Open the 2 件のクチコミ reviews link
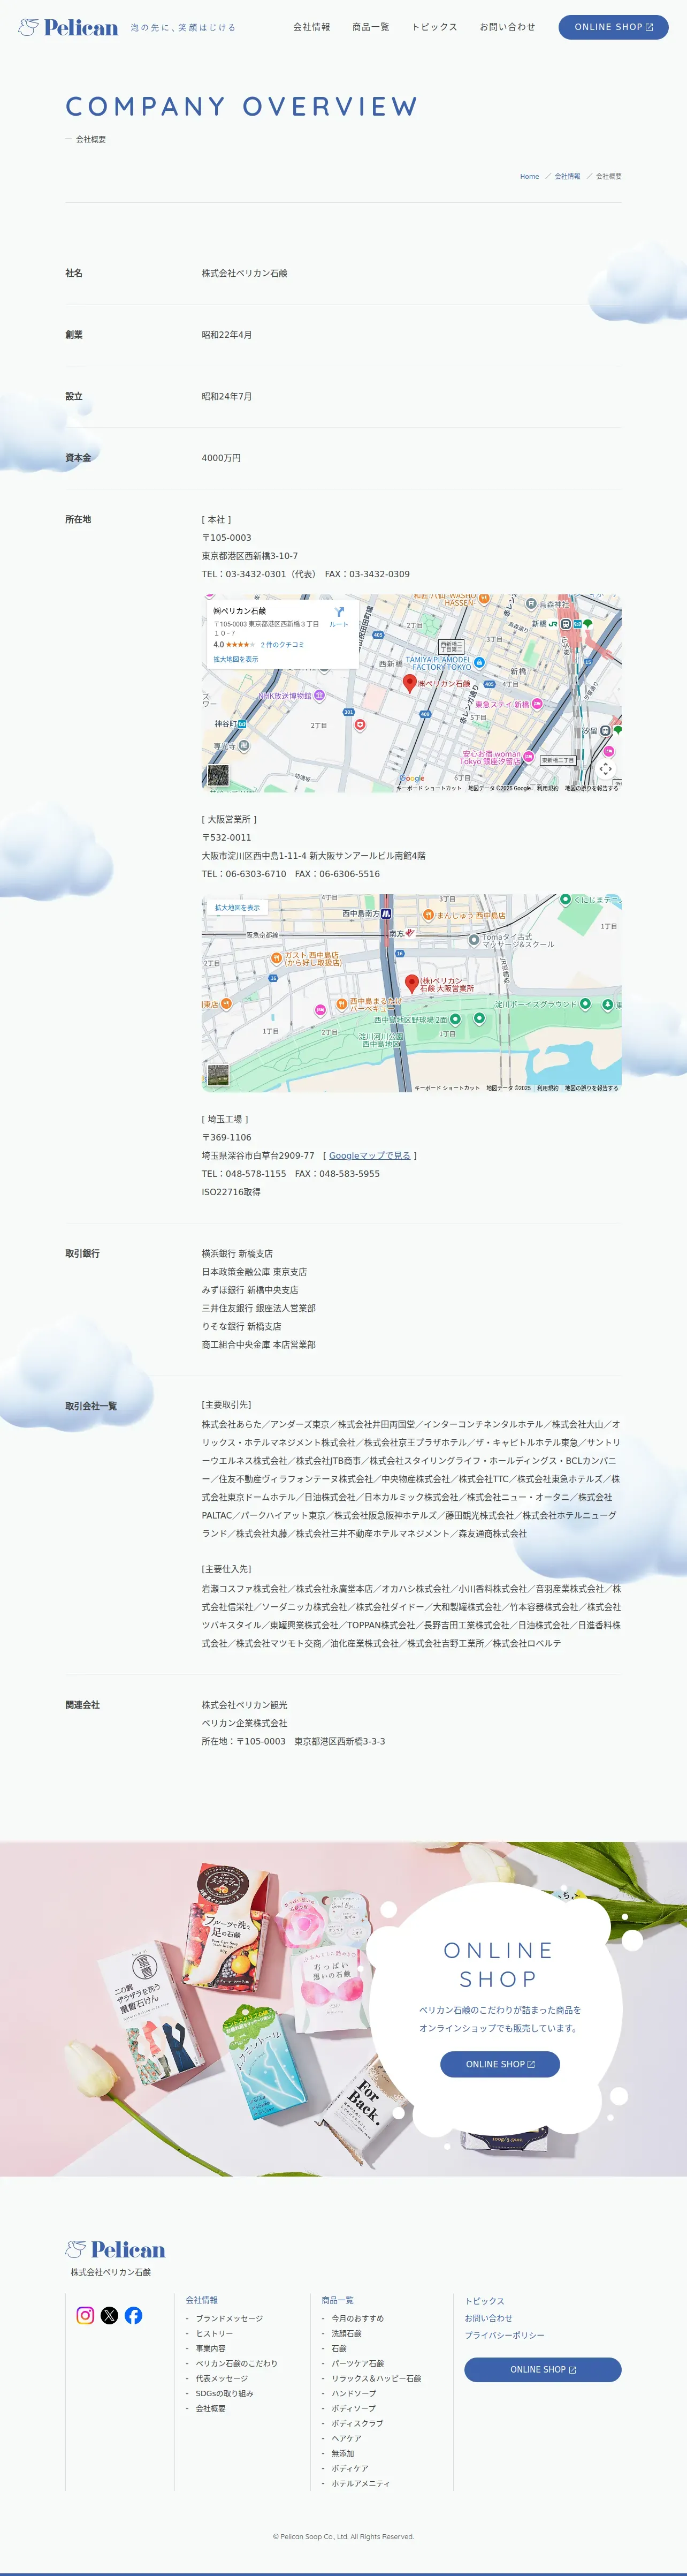The width and height of the screenshot is (687, 2576). (283, 645)
